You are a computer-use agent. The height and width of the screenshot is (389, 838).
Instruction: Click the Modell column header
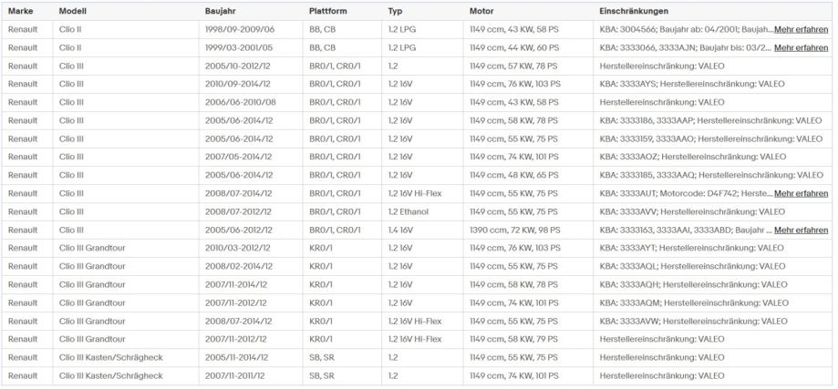73,10
